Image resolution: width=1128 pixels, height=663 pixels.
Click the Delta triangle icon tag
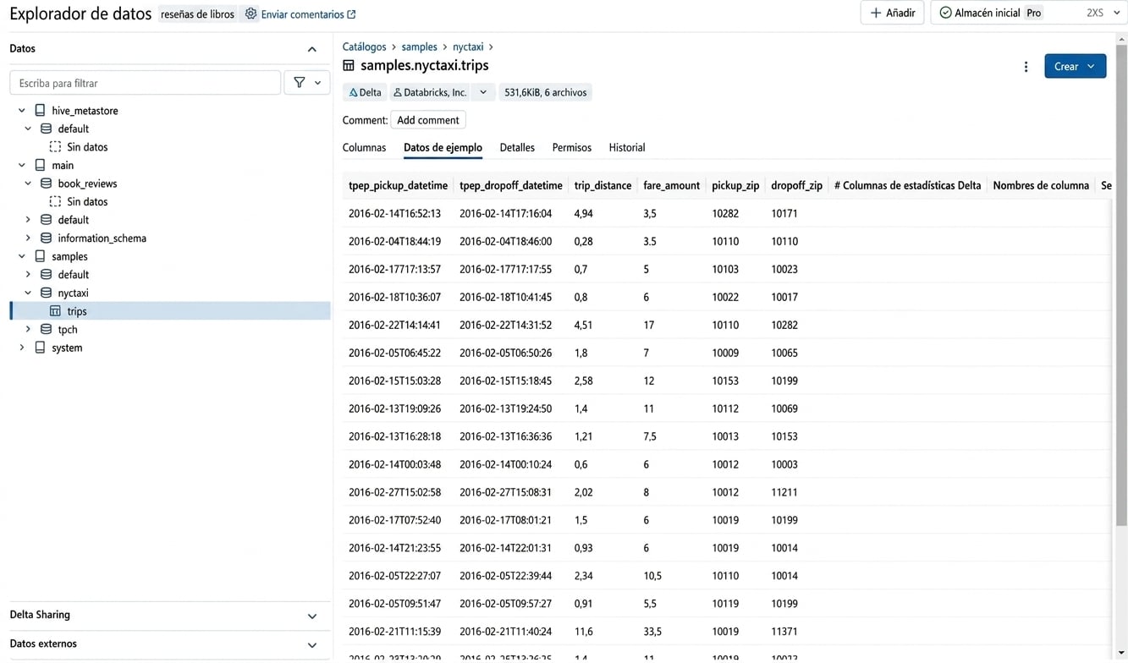click(353, 93)
